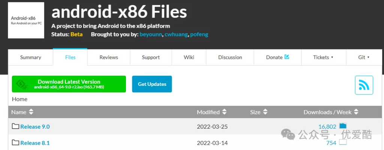Open the Reviews tab
This screenshot has height=150, width=384.
(x=109, y=57)
